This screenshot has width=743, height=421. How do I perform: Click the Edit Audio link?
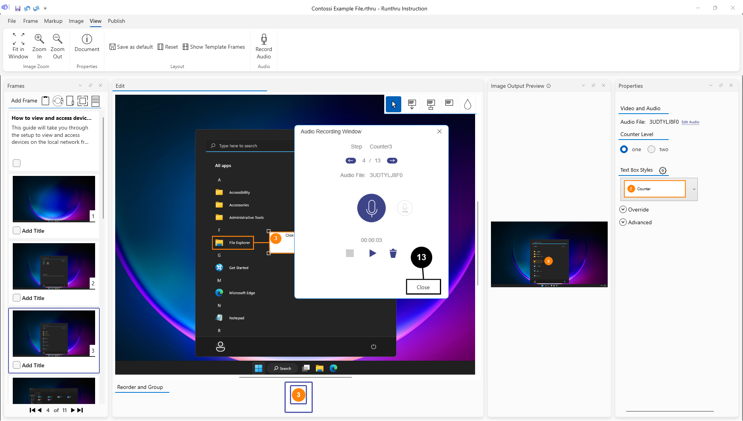coord(690,122)
